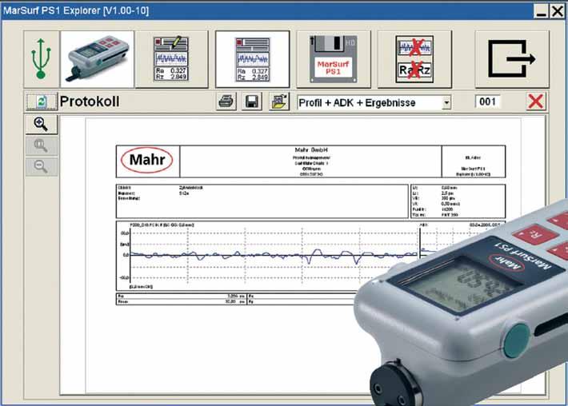Click the MarSurf PS1 Explorer title bar text

[76, 10]
